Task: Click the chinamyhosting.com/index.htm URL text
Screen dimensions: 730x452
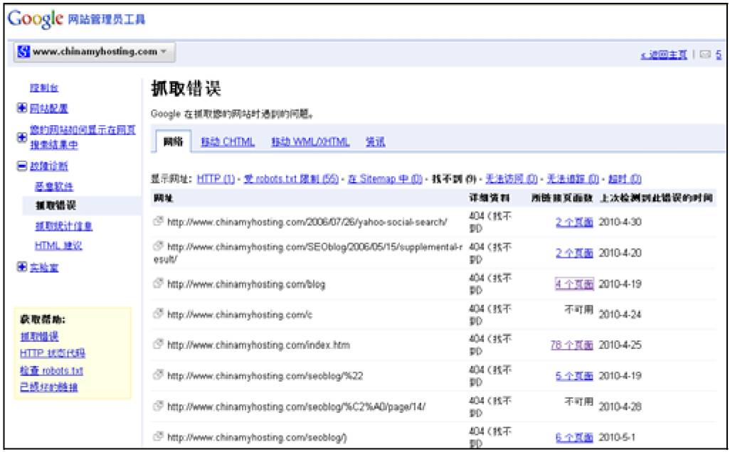Action: point(258,345)
